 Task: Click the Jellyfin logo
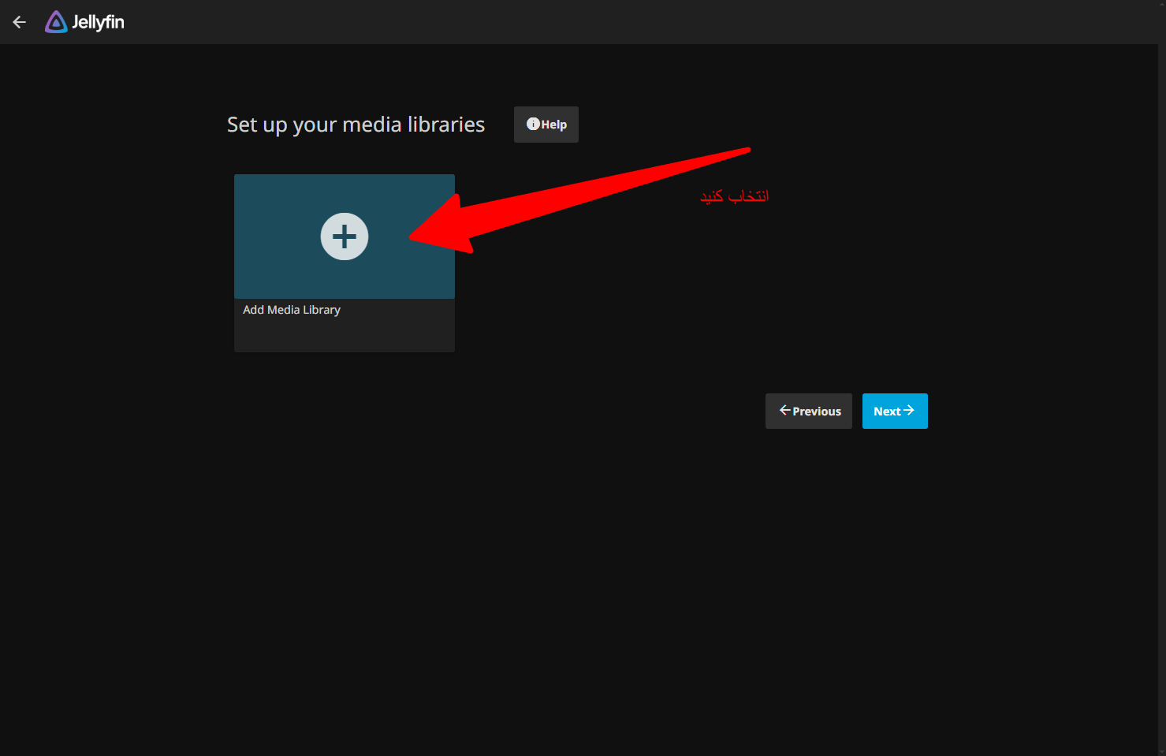coord(84,22)
